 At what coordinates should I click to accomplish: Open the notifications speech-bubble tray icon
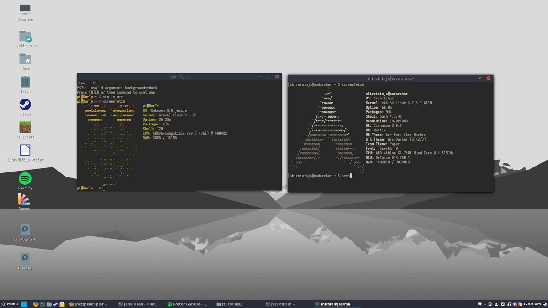tap(479, 304)
